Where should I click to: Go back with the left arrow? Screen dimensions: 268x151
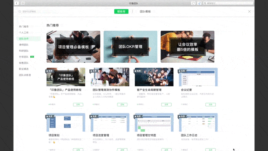17,3
